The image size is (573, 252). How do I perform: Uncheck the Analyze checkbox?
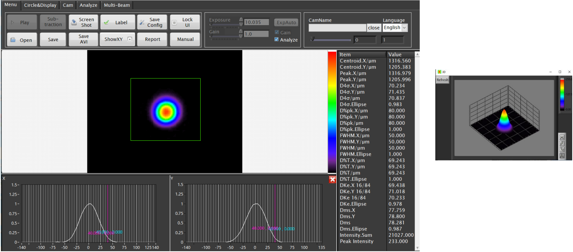pos(276,40)
